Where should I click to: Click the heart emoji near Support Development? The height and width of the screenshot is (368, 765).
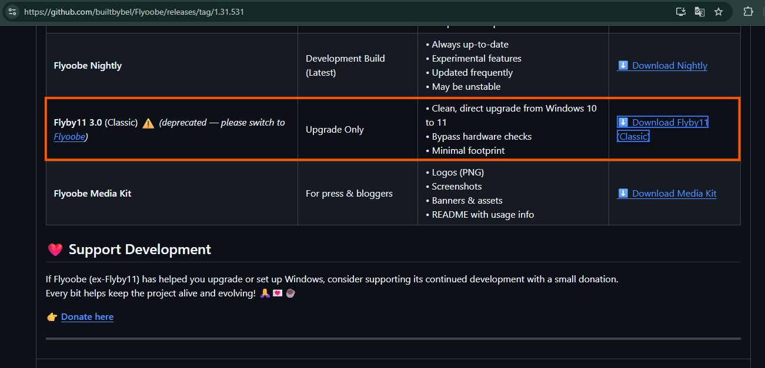pos(55,249)
